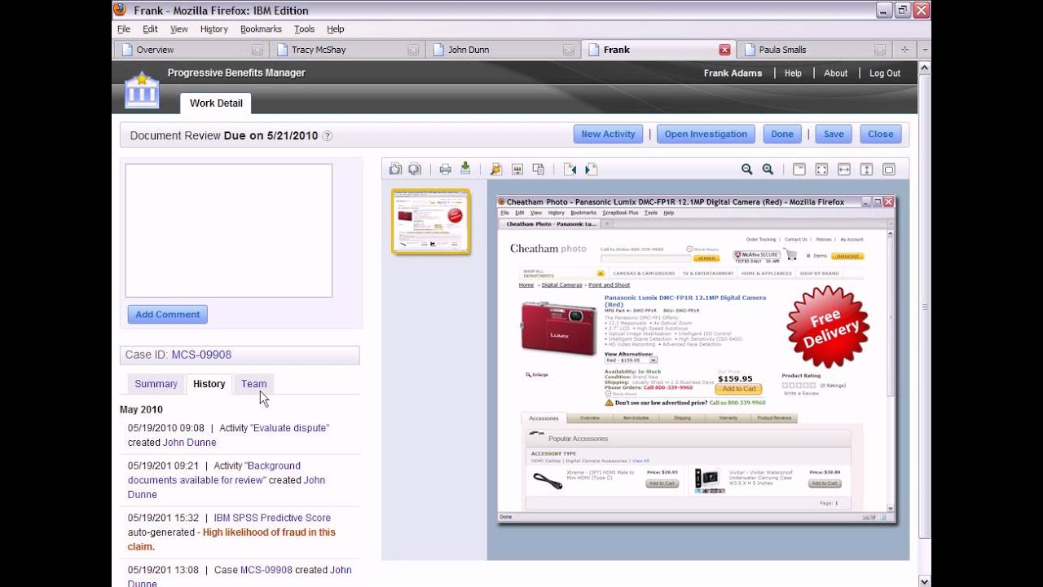Open the Help menu in the menu bar

coord(336,29)
